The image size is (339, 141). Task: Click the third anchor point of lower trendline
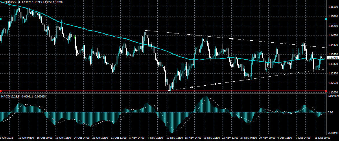[x=215, y=84]
